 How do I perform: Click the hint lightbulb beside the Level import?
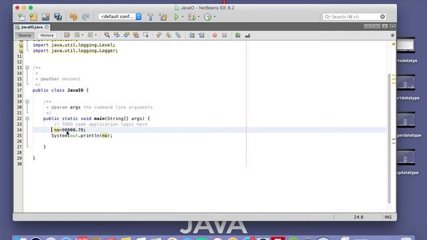21,45
